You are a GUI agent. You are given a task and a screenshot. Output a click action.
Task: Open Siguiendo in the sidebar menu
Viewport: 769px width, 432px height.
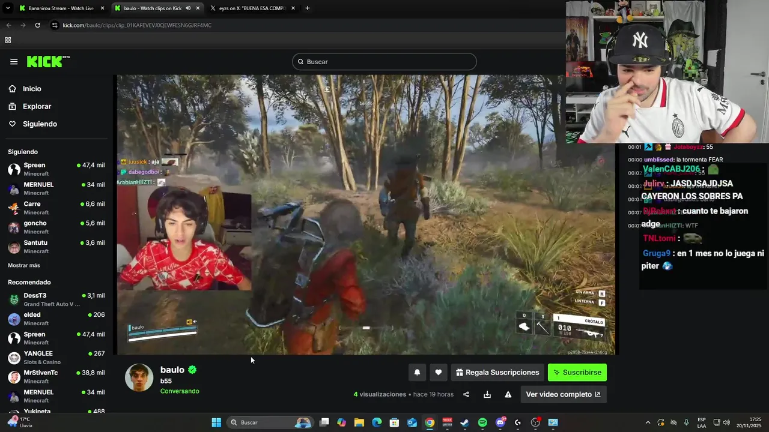(x=40, y=124)
